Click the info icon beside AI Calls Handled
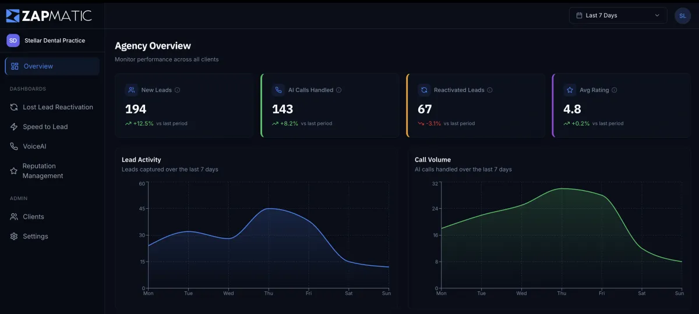This screenshot has height=314, width=699. point(339,90)
